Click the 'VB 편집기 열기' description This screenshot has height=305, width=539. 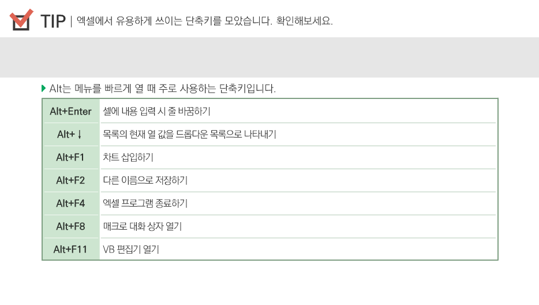click(x=131, y=249)
